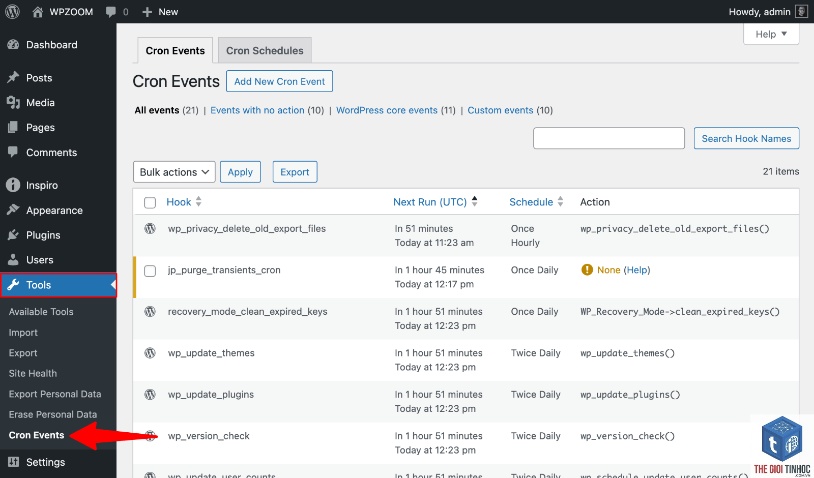Click the Search Hook Names button
This screenshot has width=814, height=478.
tap(746, 138)
